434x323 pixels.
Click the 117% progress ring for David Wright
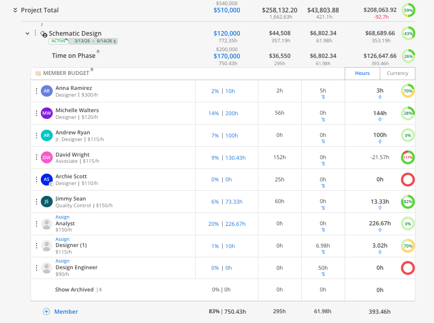408,158
